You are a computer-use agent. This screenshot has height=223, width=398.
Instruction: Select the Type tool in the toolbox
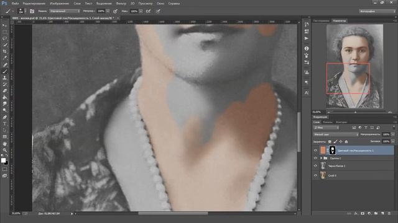click(4, 124)
